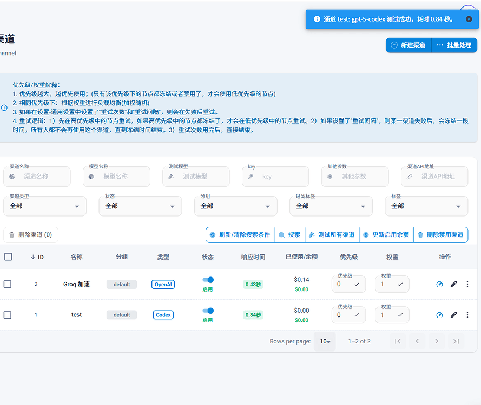The width and height of the screenshot is (481, 405).
Task: Click the Codex type tag
Action: pos(163,315)
